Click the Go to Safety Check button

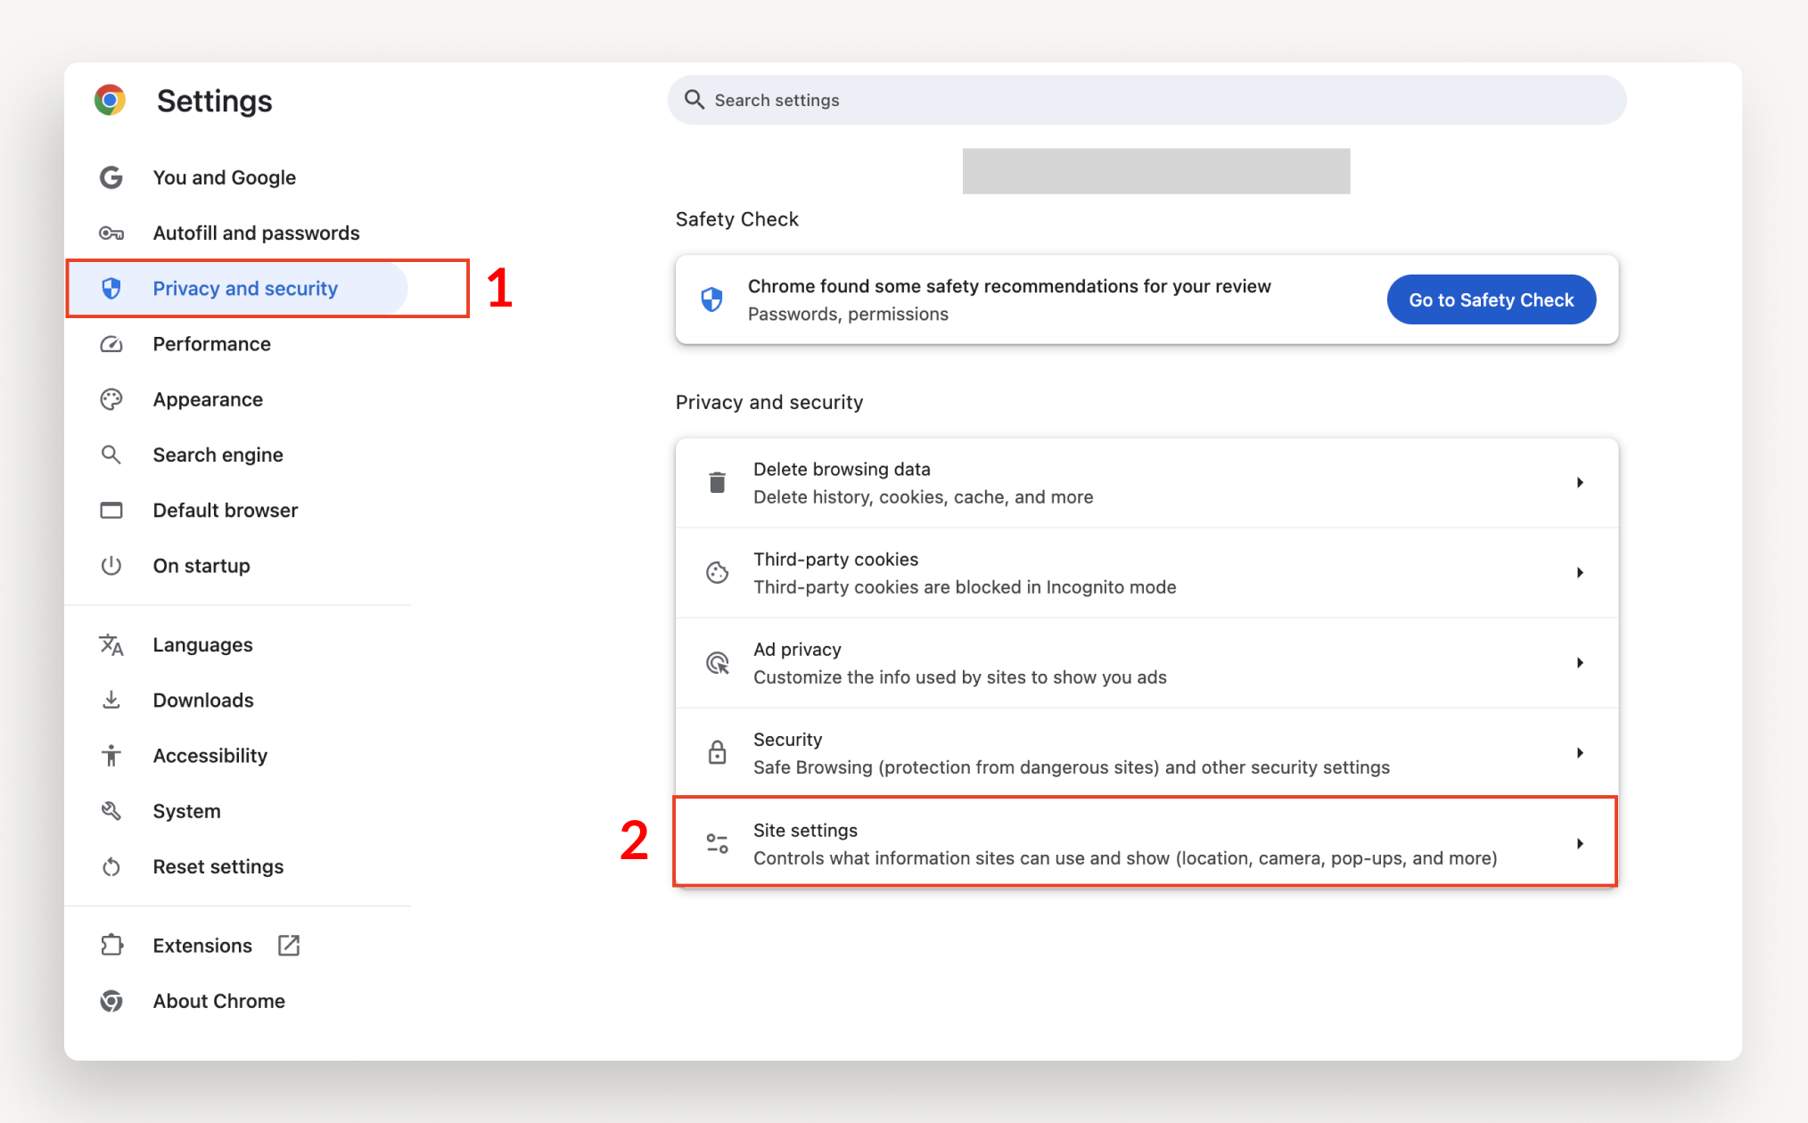[x=1491, y=299]
